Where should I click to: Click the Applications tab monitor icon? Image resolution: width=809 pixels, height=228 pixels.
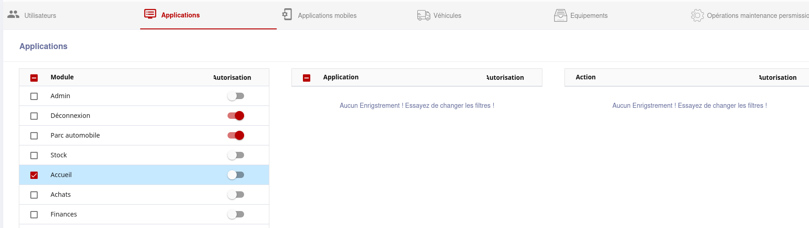pyautogui.click(x=150, y=14)
